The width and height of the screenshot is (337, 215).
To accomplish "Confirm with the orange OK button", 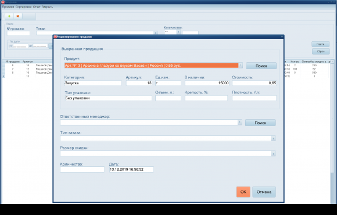I will point(243,192).
